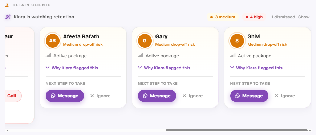316x135 pixels.
Task: Open Shivi's S avatar
Action: pyautogui.click(x=237, y=41)
